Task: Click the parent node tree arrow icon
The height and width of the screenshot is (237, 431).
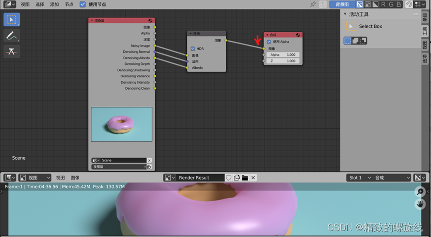Action: click(323, 4)
